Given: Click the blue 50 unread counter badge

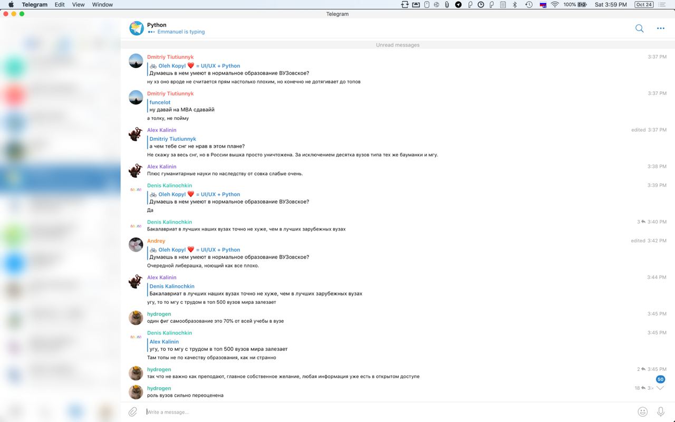Looking at the screenshot, I should (x=660, y=379).
